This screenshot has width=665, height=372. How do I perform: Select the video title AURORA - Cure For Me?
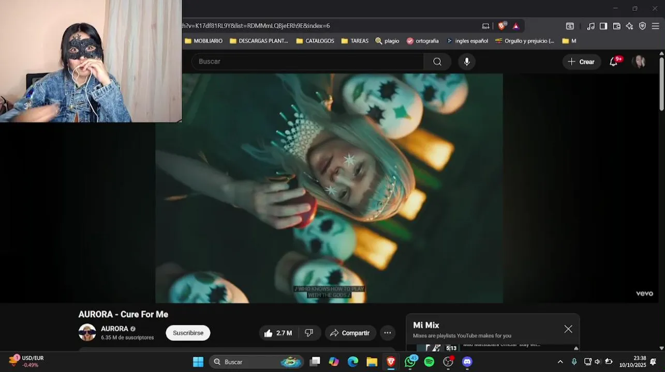[x=123, y=314]
